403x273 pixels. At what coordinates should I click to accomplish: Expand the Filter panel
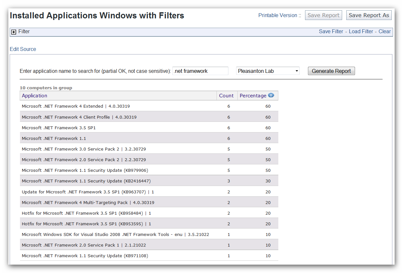click(x=13, y=32)
